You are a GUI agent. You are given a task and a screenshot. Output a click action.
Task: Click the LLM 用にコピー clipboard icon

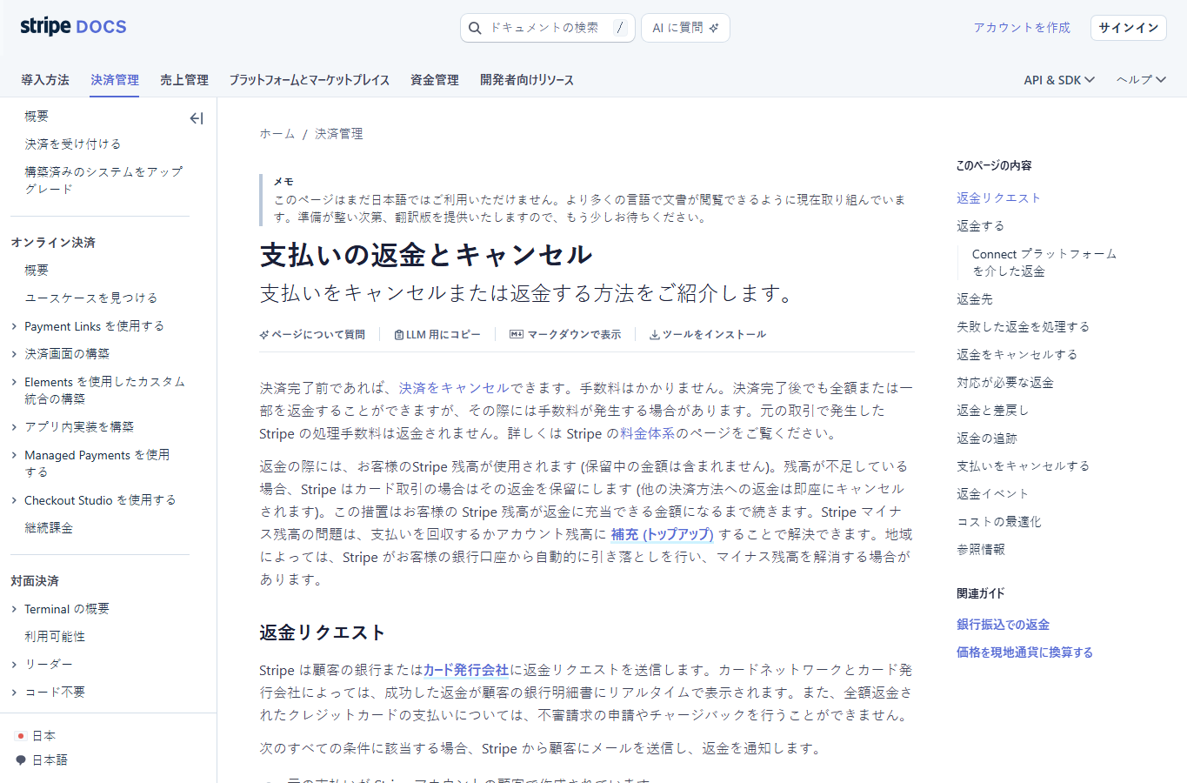(x=398, y=335)
